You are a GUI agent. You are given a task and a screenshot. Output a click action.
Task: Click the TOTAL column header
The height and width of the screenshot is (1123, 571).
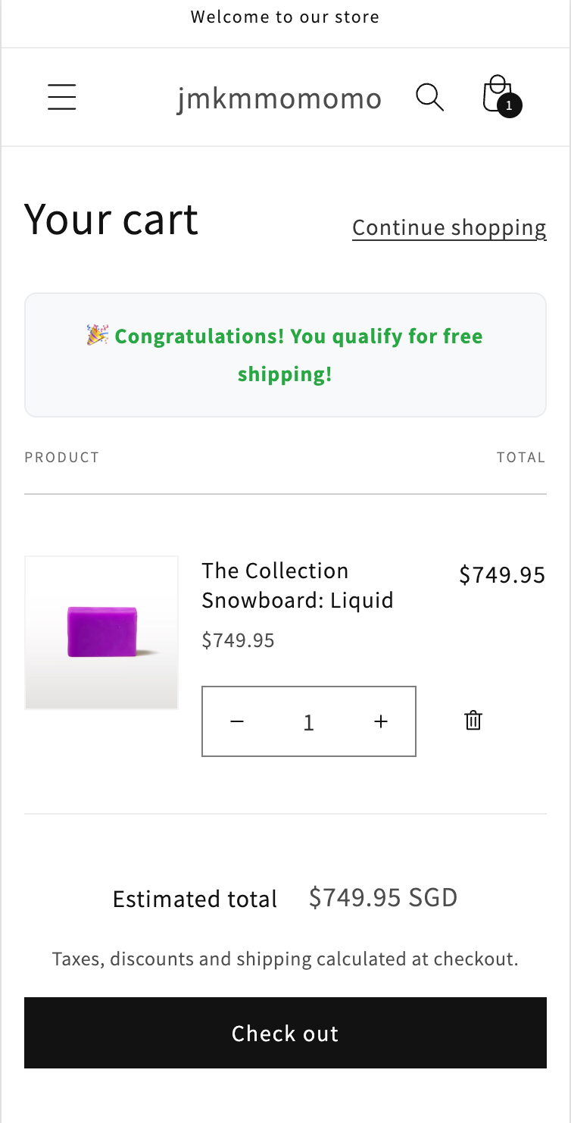[521, 458]
